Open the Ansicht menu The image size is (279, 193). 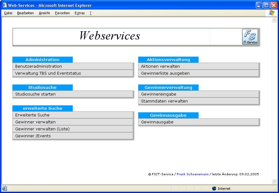click(44, 13)
